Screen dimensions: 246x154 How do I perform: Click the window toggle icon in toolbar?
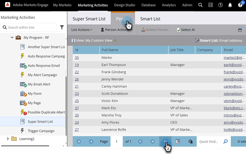coord(240,30)
